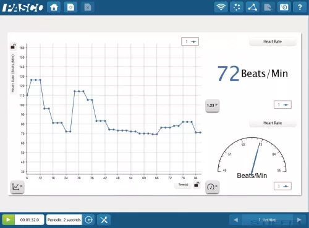Select the Heart Rate y-axis label
Image resolution: width=309 pixels, height=228 pixels.
(x=13, y=73)
